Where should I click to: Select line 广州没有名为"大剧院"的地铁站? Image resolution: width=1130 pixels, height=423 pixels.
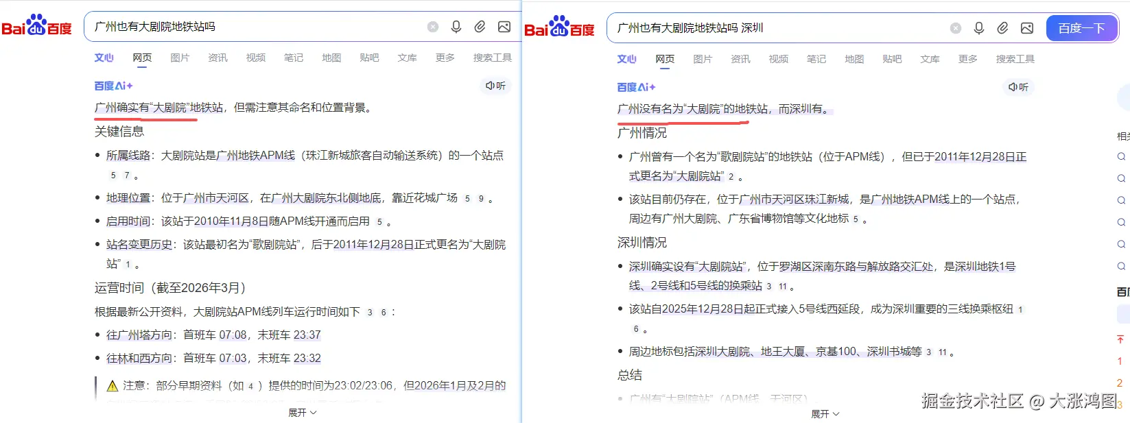pos(692,109)
